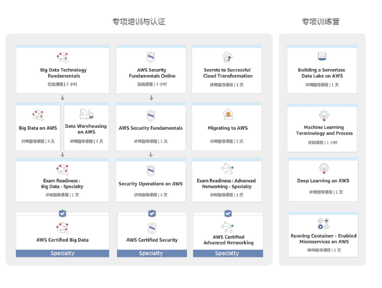Open Big Data Technology Fundamentals course title
The height and width of the screenshot is (288, 382).
(64, 73)
